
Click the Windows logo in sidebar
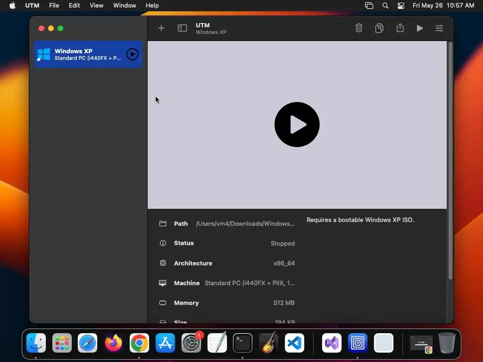pyautogui.click(x=43, y=55)
